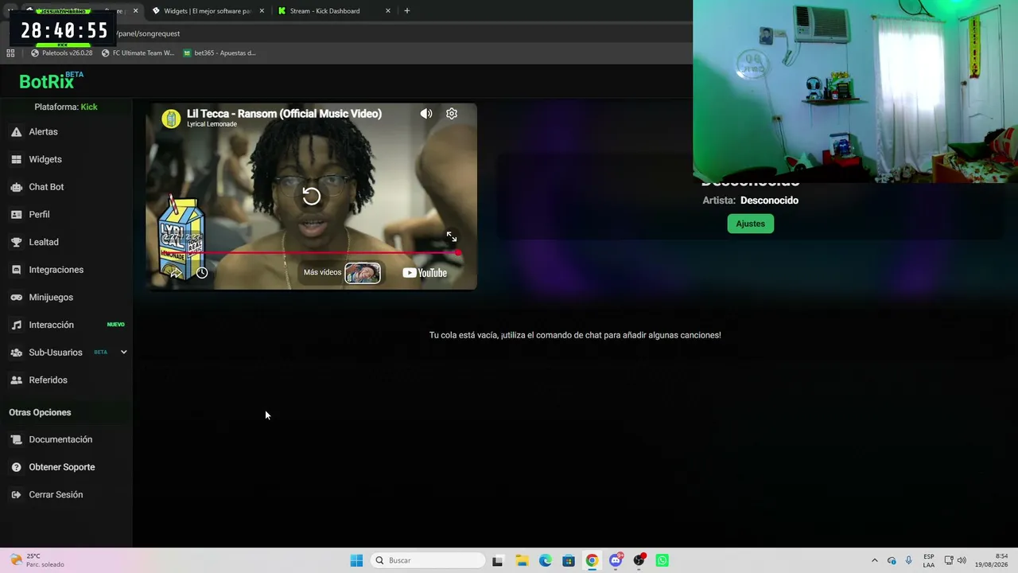Close the Widgets browser tab

point(262,11)
